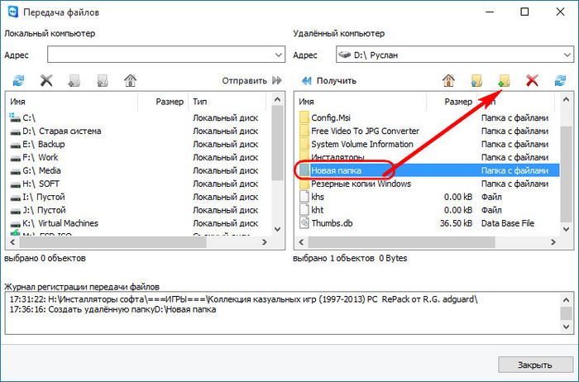
Task: Select E:\ Backup drive in local list
Action: (x=50, y=144)
